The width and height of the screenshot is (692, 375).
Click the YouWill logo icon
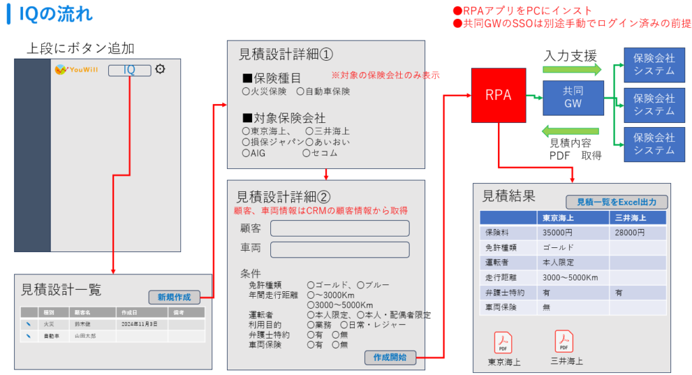click(x=61, y=69)
